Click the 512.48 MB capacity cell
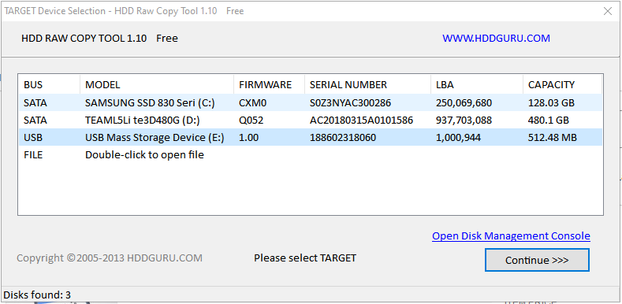The image size is (622, 304). pos(552,138)
